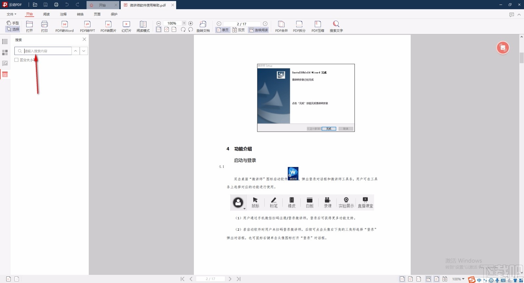Show the outline panel in the sidebar
The image size is (524, 283).
click(x=5, y=42)
